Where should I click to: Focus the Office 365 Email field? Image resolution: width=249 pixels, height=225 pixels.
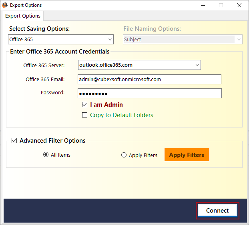[x=149, y=79]
